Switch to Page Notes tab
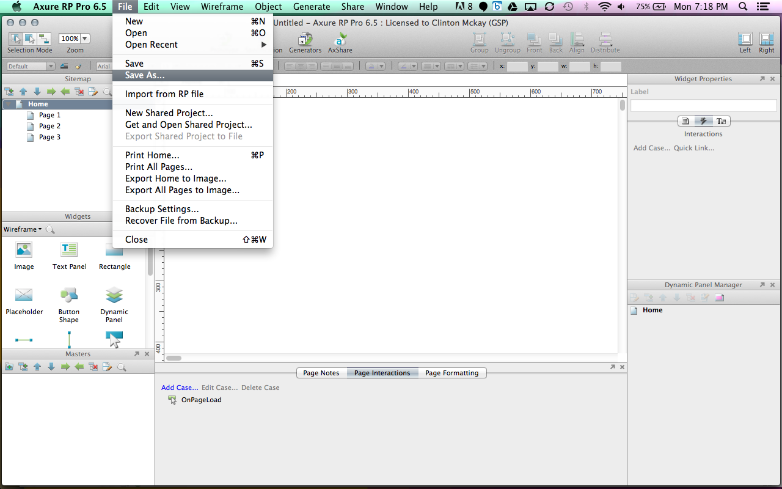 coord(321,373)
